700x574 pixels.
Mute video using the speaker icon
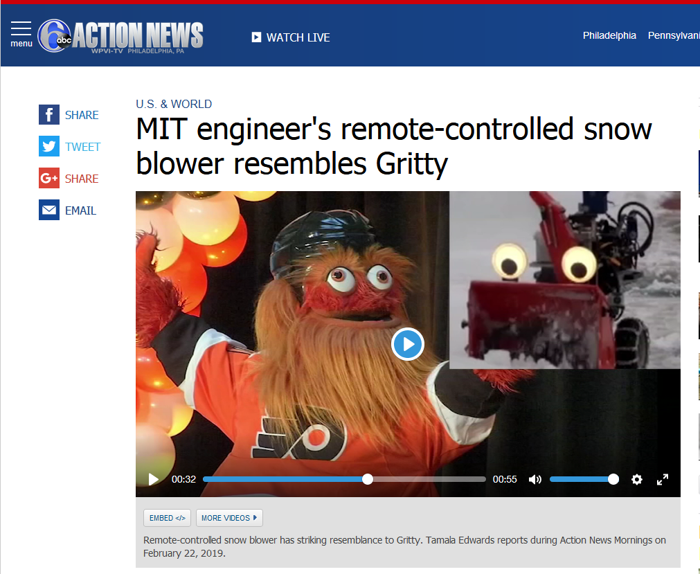(x=535, y=479)
